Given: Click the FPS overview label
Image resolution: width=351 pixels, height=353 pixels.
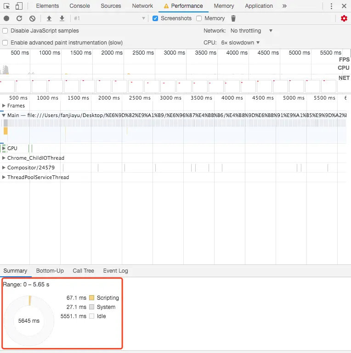Looking at the screenshot, I should (344, 60).
